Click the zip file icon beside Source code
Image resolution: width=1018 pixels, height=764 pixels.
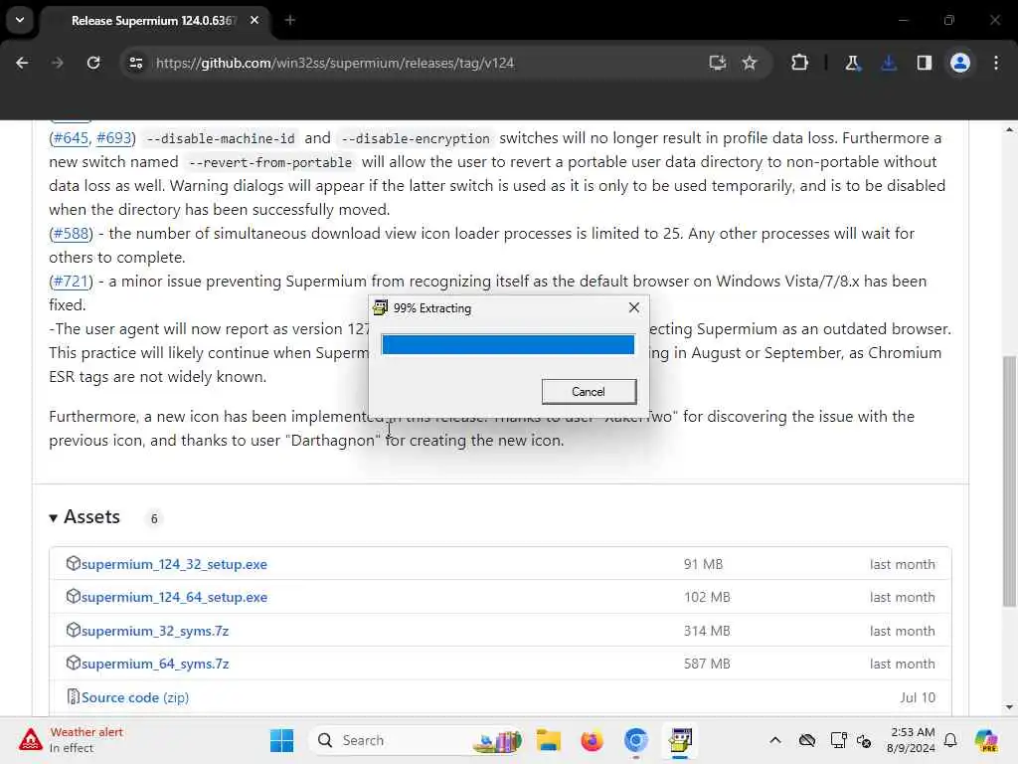click(73, 696)
